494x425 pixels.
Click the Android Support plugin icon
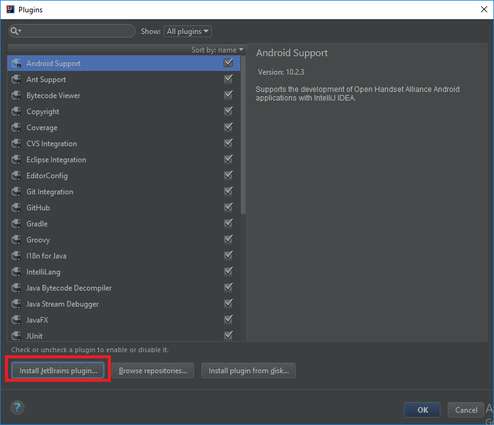point(17,64)
